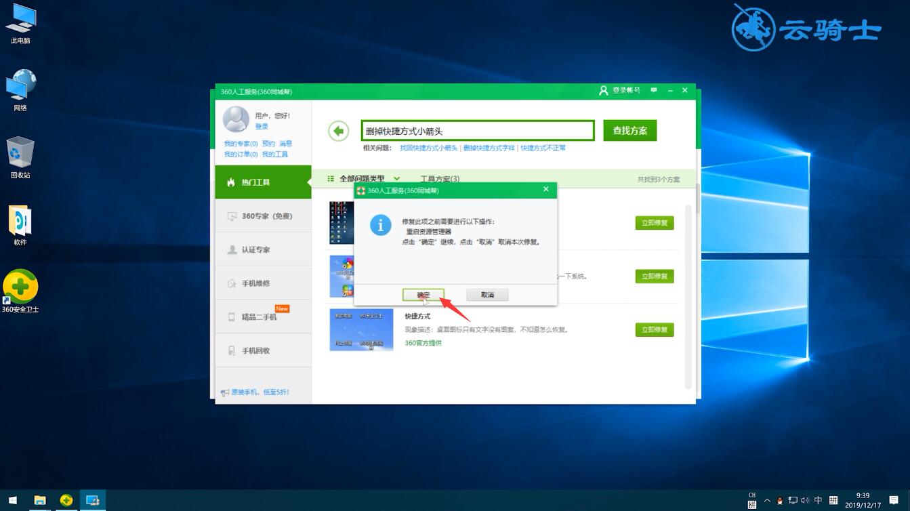The image size is (910, 511).
Task: Open the notification center icon
Action: [894, 501]
